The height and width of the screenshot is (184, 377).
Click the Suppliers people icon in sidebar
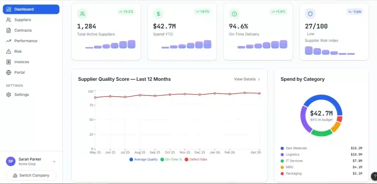click(x=9, y=20)
